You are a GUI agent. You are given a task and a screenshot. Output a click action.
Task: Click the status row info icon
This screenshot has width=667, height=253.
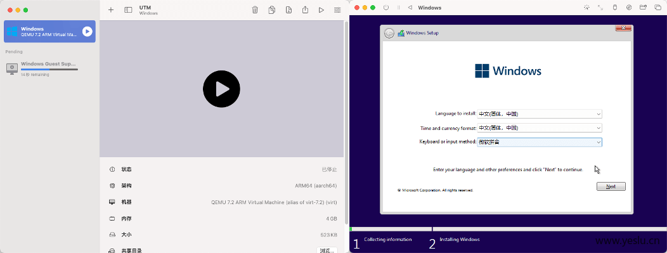click(112, 169)
